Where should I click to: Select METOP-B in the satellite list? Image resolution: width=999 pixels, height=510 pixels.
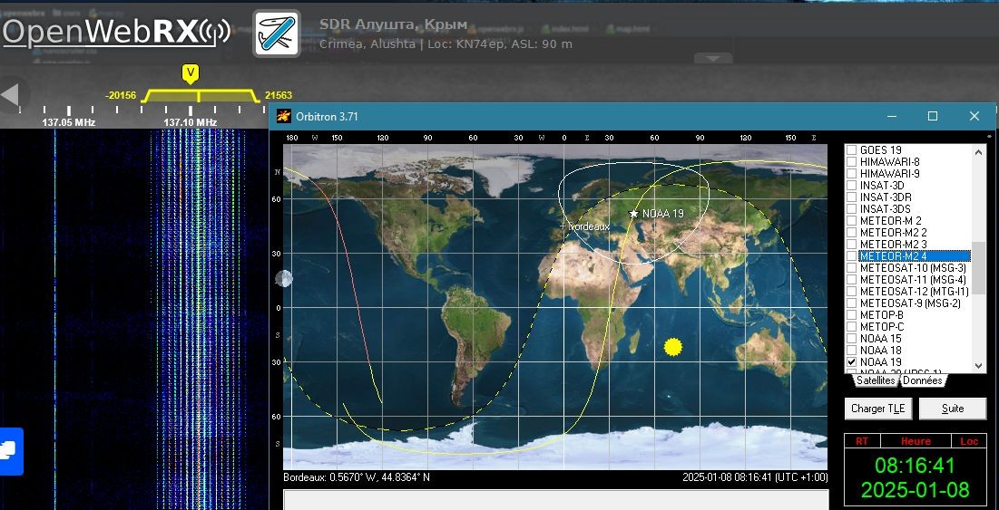(x=882, y=314)
